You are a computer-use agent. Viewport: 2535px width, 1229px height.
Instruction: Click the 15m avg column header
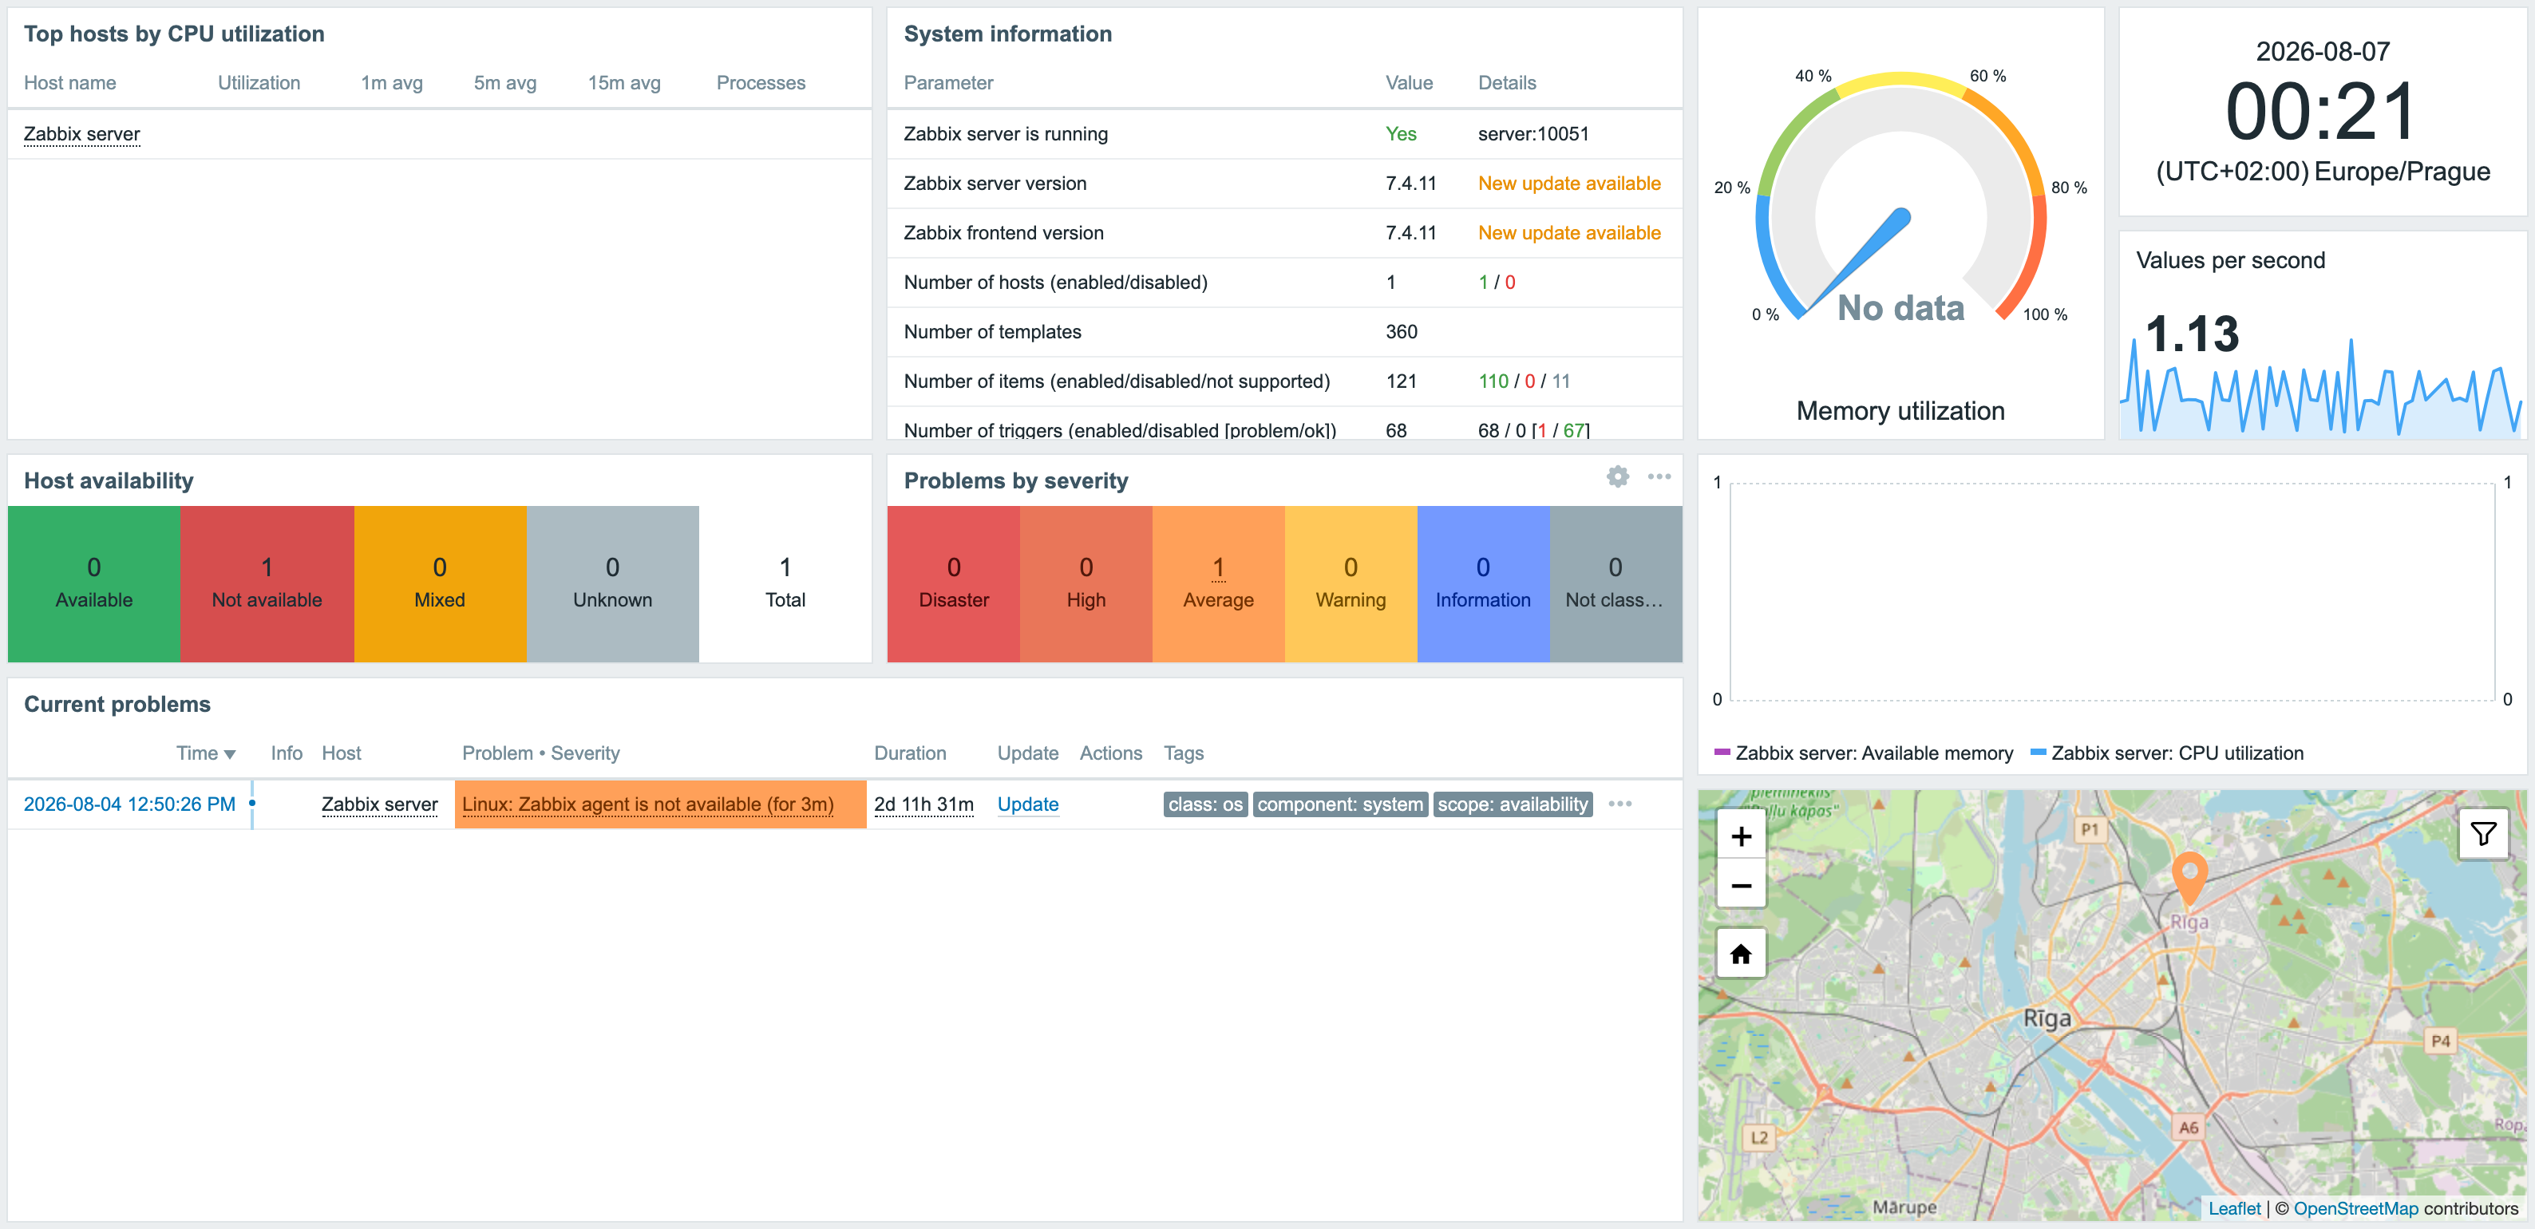624,84
